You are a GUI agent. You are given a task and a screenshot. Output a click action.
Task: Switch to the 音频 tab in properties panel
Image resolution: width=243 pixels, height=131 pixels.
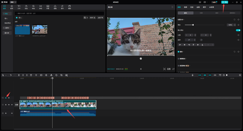tap(186, 7)
